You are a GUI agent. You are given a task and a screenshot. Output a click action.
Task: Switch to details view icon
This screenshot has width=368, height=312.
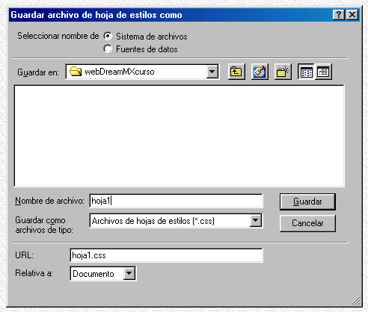(323, 72)
